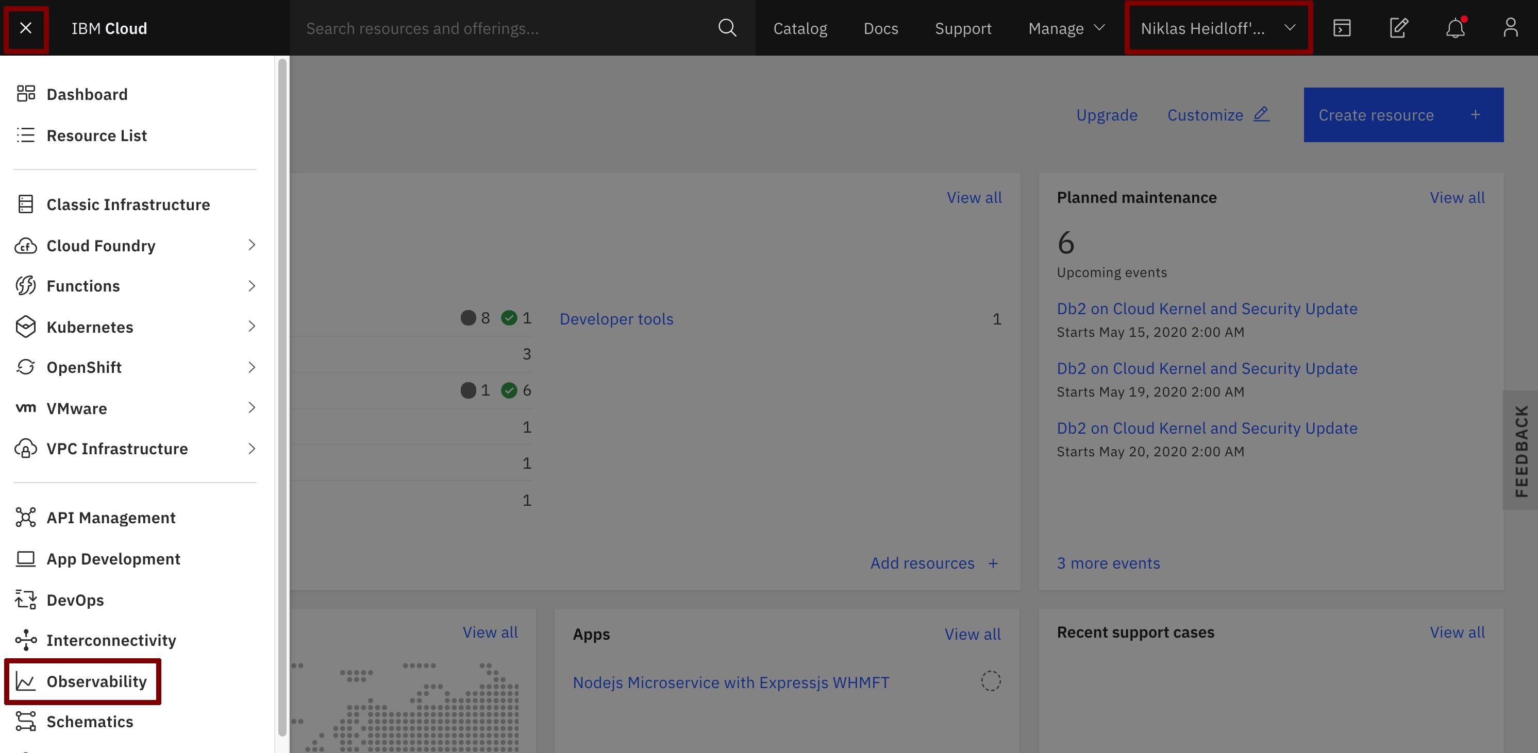Click the 3 more events link

pos(1108,563)
